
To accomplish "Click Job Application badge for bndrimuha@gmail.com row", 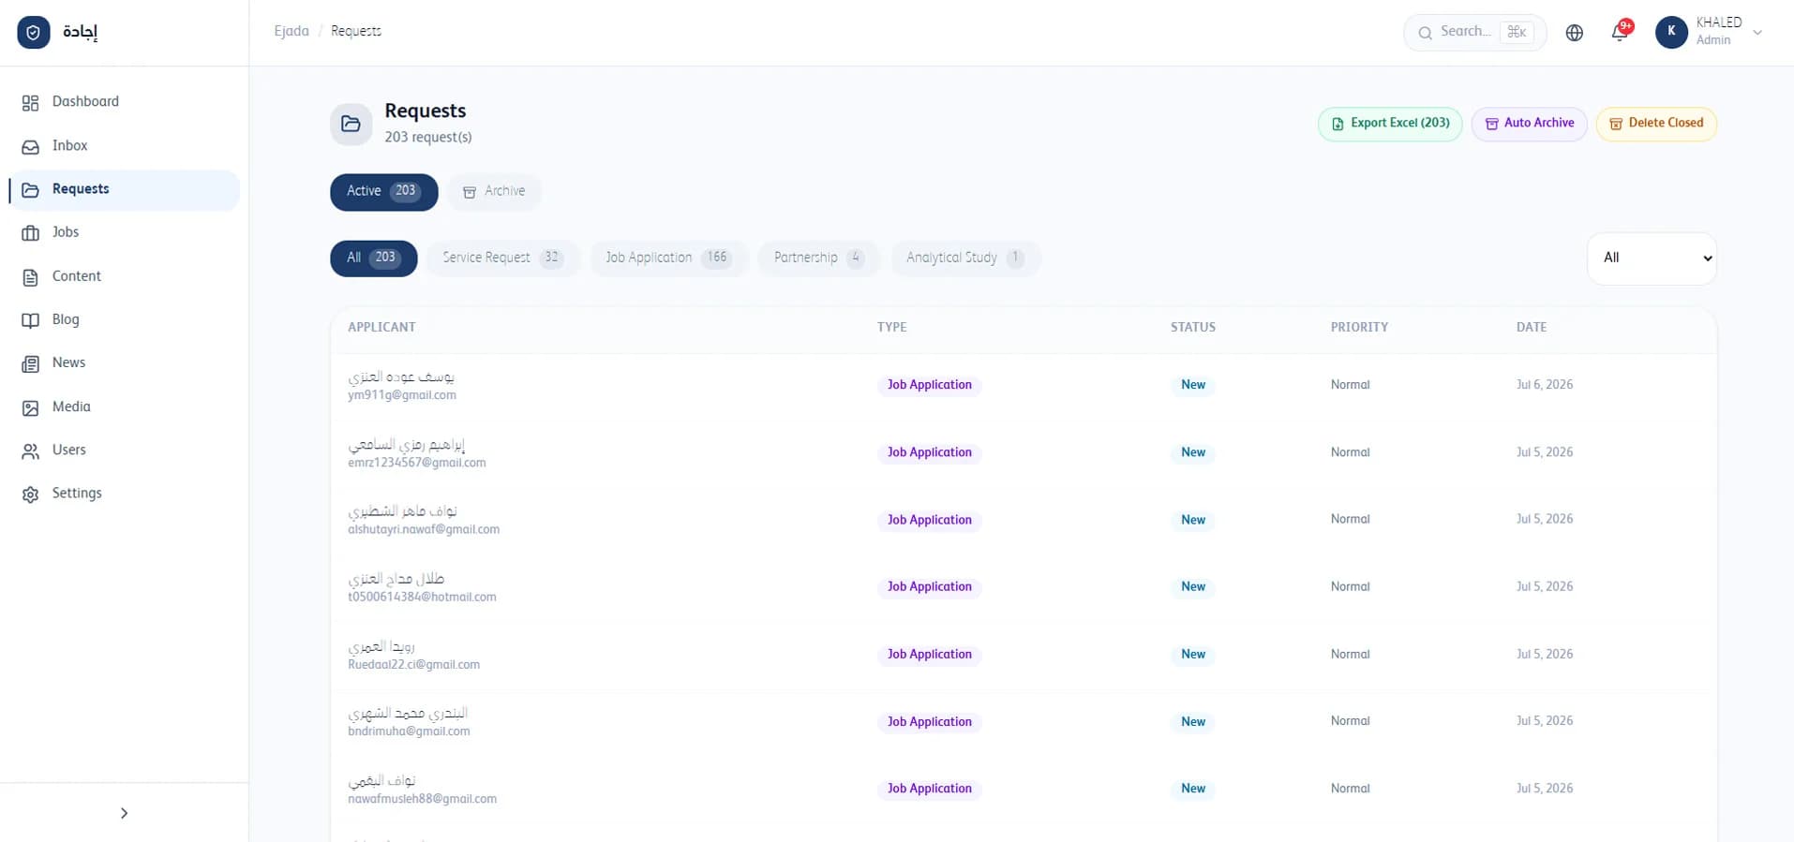I will pyautogui.click(x=930, y=722).
